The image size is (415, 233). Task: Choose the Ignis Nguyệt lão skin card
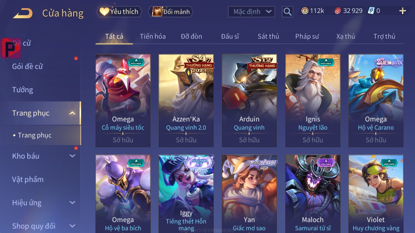point(313,101)
